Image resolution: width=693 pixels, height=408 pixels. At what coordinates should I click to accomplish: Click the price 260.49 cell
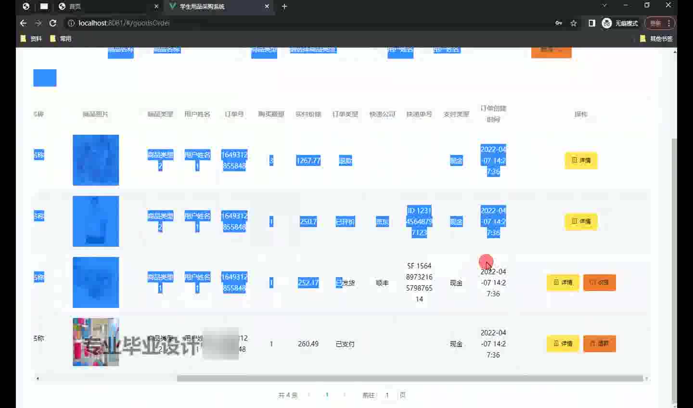[x=308, y=344]
